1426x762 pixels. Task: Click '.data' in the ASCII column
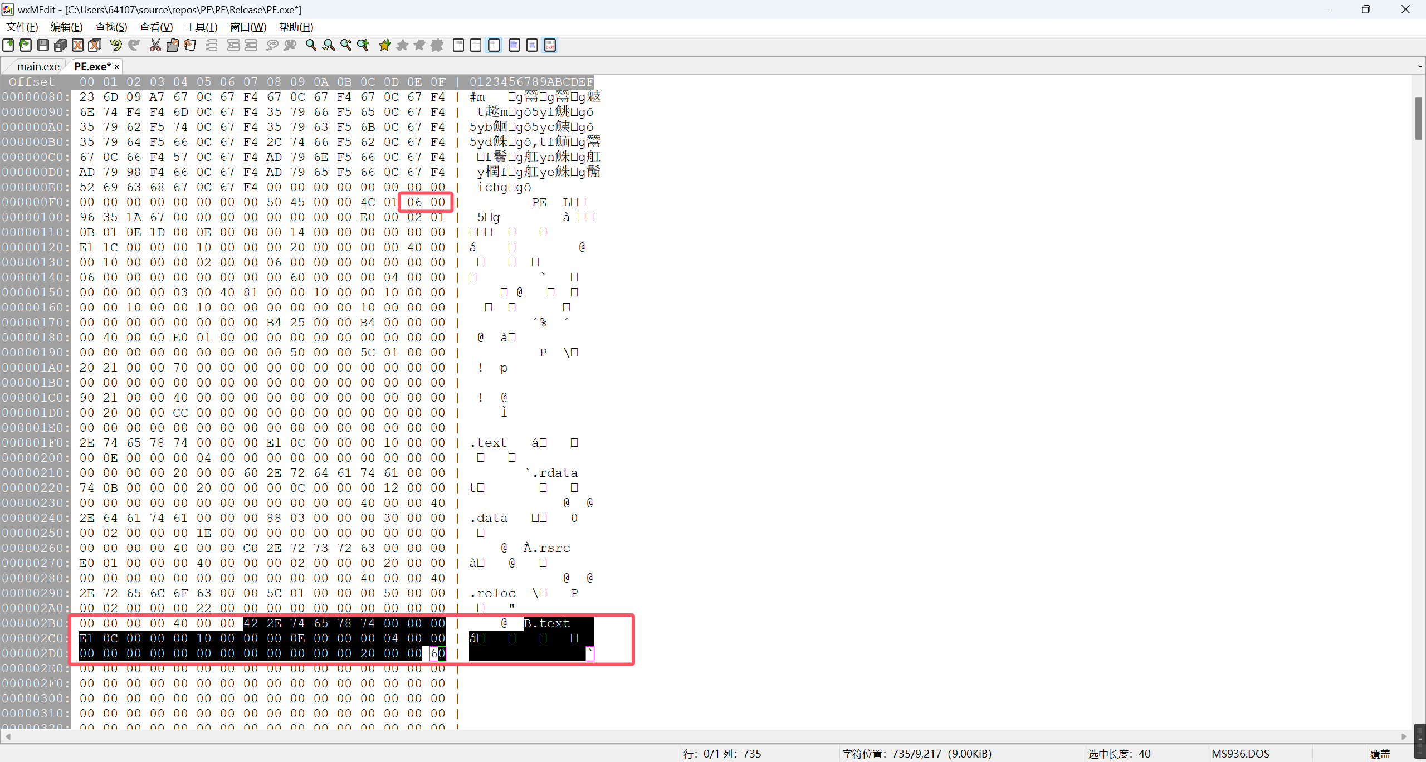[x=489, y=518]
